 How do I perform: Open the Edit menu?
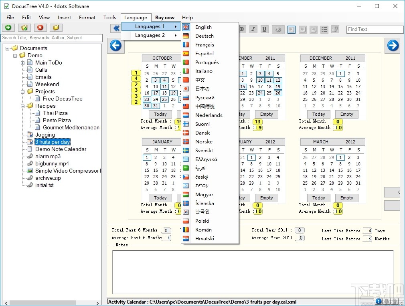pos(26,18)
